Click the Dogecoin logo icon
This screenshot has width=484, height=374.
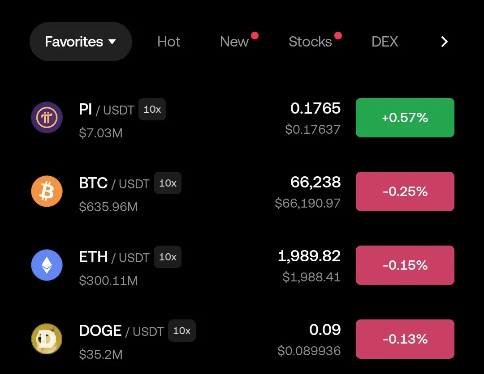pos(47,339)
